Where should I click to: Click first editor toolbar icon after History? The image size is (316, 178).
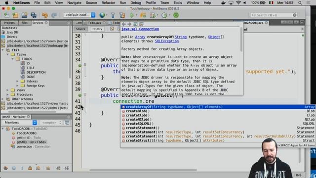coord(112,29)
